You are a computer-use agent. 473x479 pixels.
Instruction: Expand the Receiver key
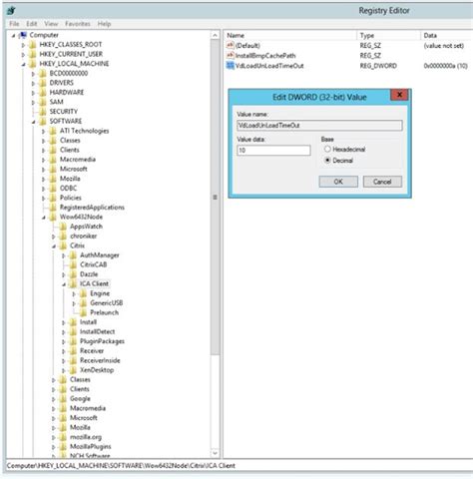click(64, 351)
